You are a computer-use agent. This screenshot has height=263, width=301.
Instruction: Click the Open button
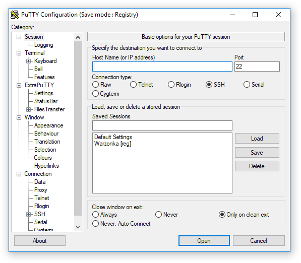coord(204,240)
